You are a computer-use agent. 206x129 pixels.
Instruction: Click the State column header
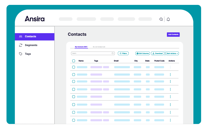147,61
